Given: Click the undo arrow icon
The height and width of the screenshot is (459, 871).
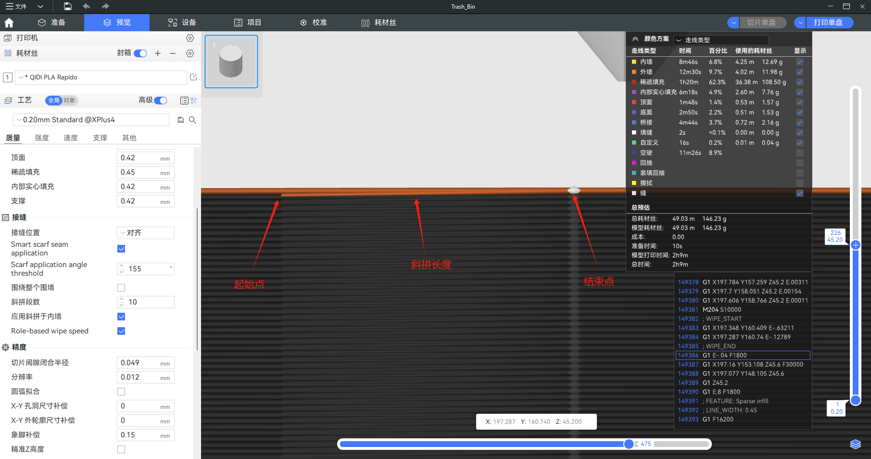Looking at the screenshot, I should 87,6.
